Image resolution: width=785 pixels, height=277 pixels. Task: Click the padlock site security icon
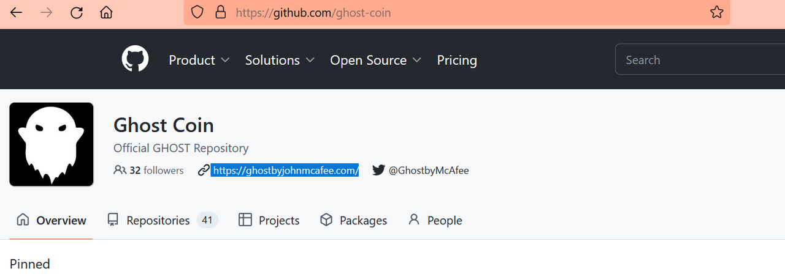click(x=220, y=12)
